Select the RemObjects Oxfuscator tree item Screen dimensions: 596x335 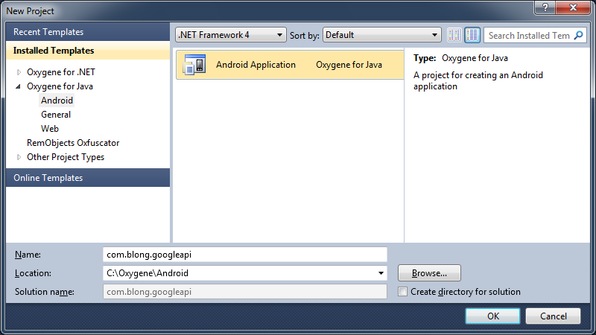click(x=73, y=143)
